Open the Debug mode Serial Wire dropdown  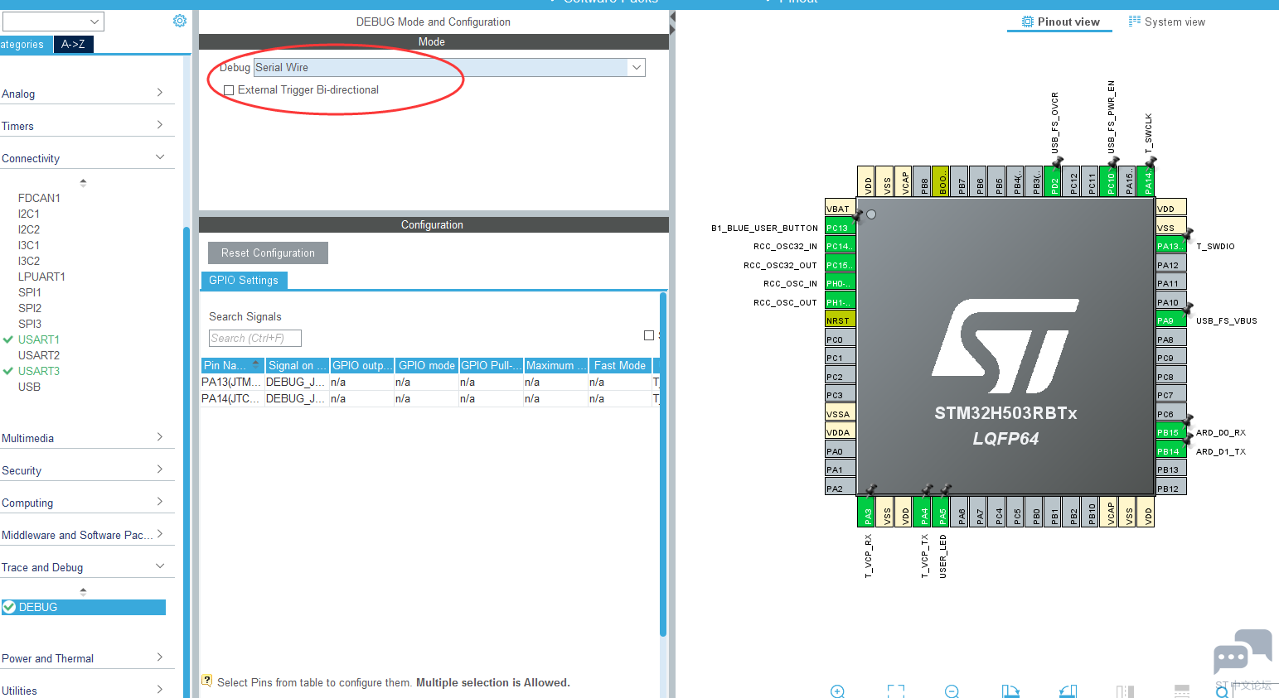pyautogui.click(x=637, y=68)
